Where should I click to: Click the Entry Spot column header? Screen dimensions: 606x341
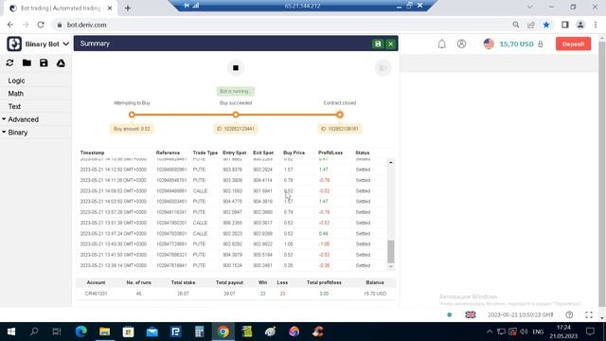pos(234,153)
